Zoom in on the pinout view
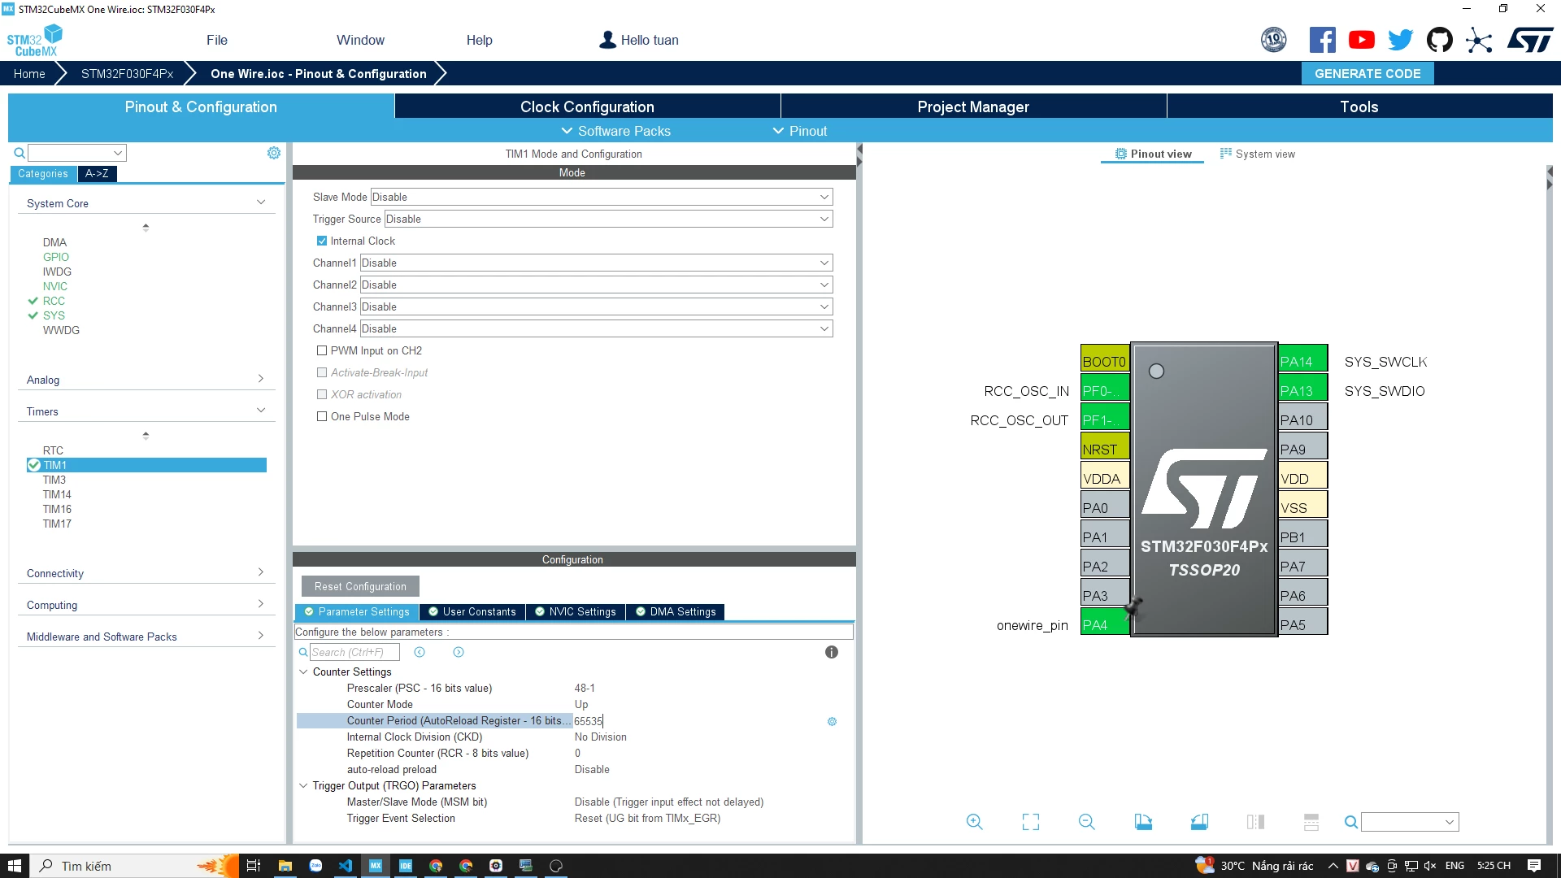Image resolution: width=1561 pixels, height=878 pixels. pyautogui.click(x=974, y=822)
